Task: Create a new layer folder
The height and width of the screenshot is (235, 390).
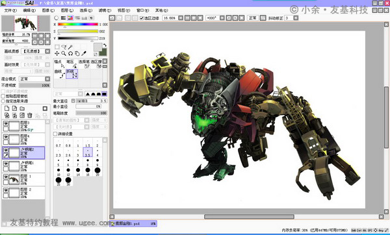Action: [x=22, y=108]
